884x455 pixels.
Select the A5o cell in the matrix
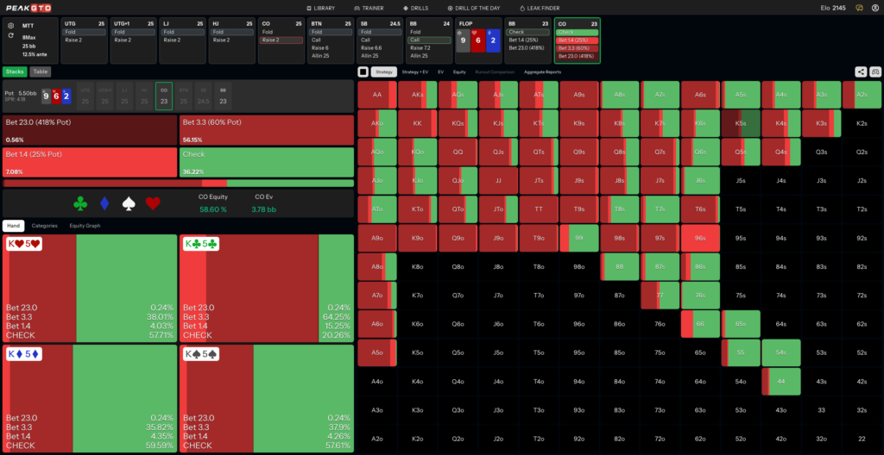377,353
